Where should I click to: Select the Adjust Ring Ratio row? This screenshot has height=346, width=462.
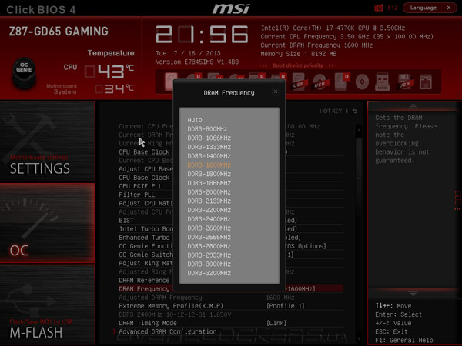(x=231, y=263)
